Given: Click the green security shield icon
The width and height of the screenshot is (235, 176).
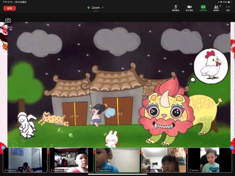Looking at the screenshot, I should (x=89, y=8).
